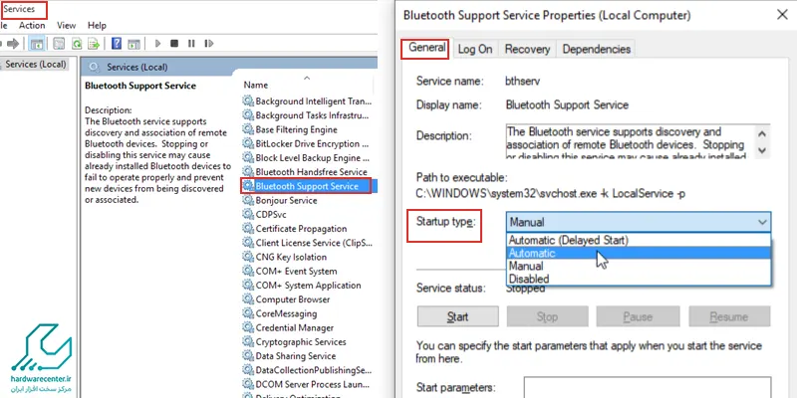Click the gear icon beside Bluetooth Handsfree Service
Image resolution: width=797 pixels, height=398 pixels.
click(x=248, y=171)
